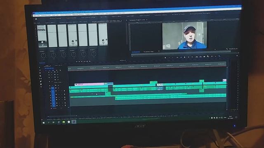Click the Program monitor scrub bar playhead
264x148 pixels.
click(132, 55)
